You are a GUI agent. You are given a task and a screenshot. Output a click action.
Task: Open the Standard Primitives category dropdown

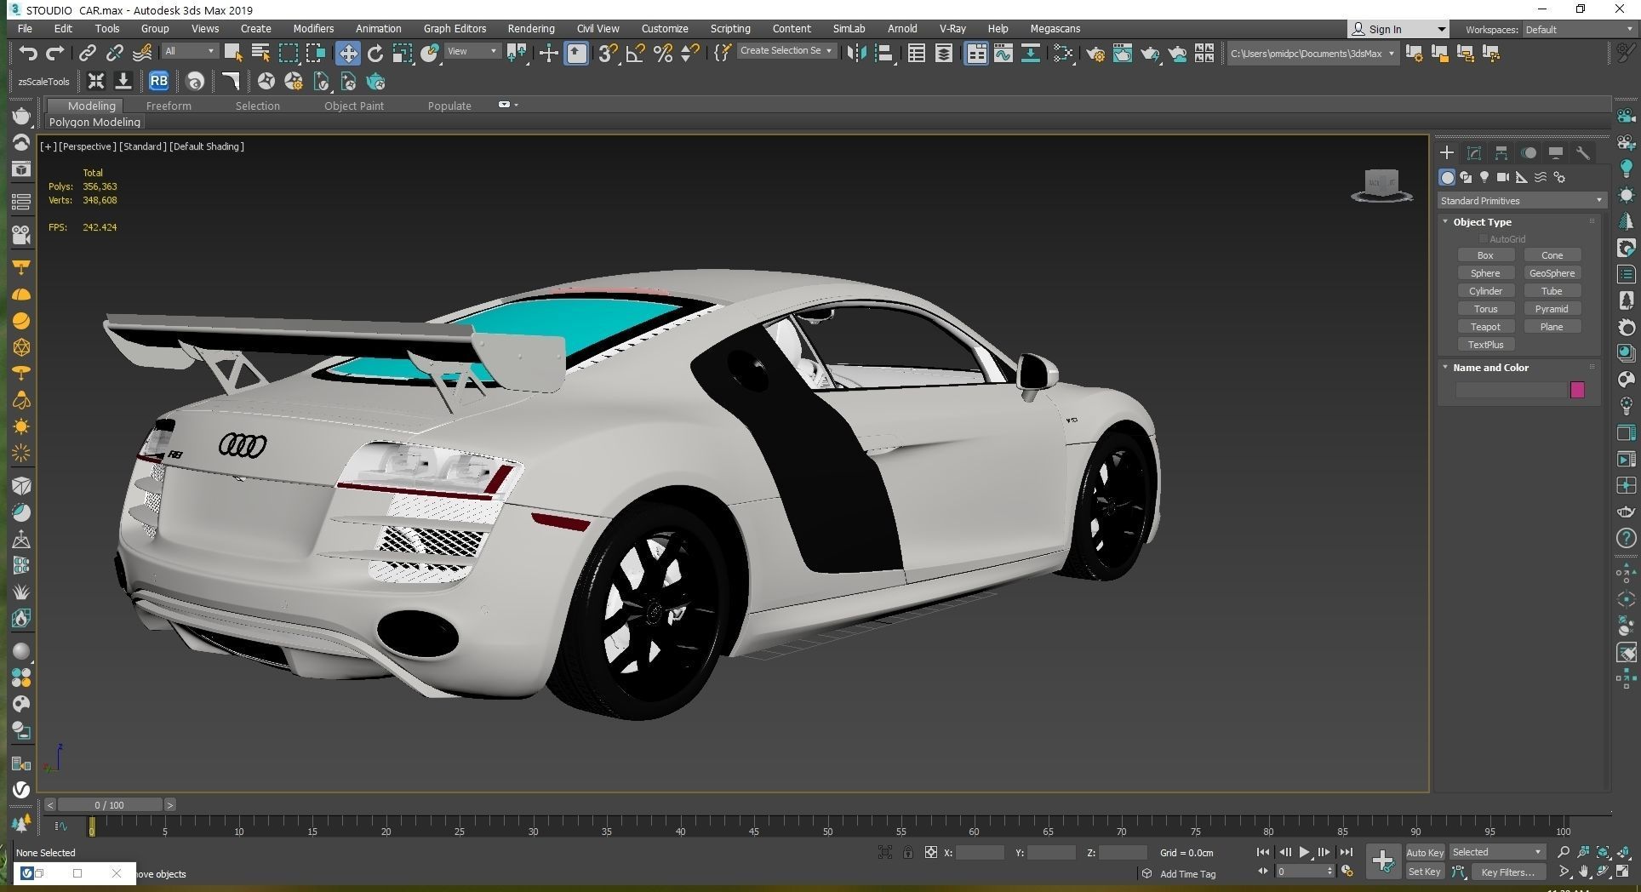(x=1521, y=201)
